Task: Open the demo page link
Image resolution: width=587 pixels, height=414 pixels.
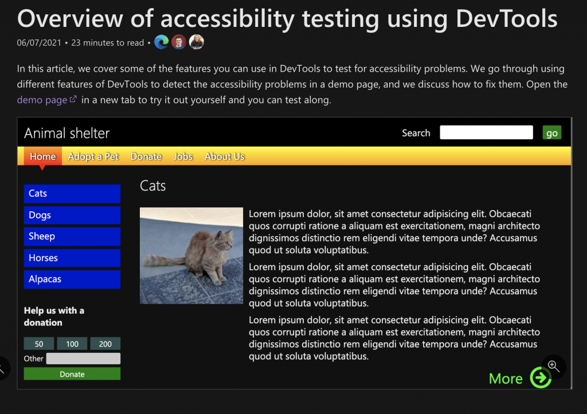Action: coord(42,100)
